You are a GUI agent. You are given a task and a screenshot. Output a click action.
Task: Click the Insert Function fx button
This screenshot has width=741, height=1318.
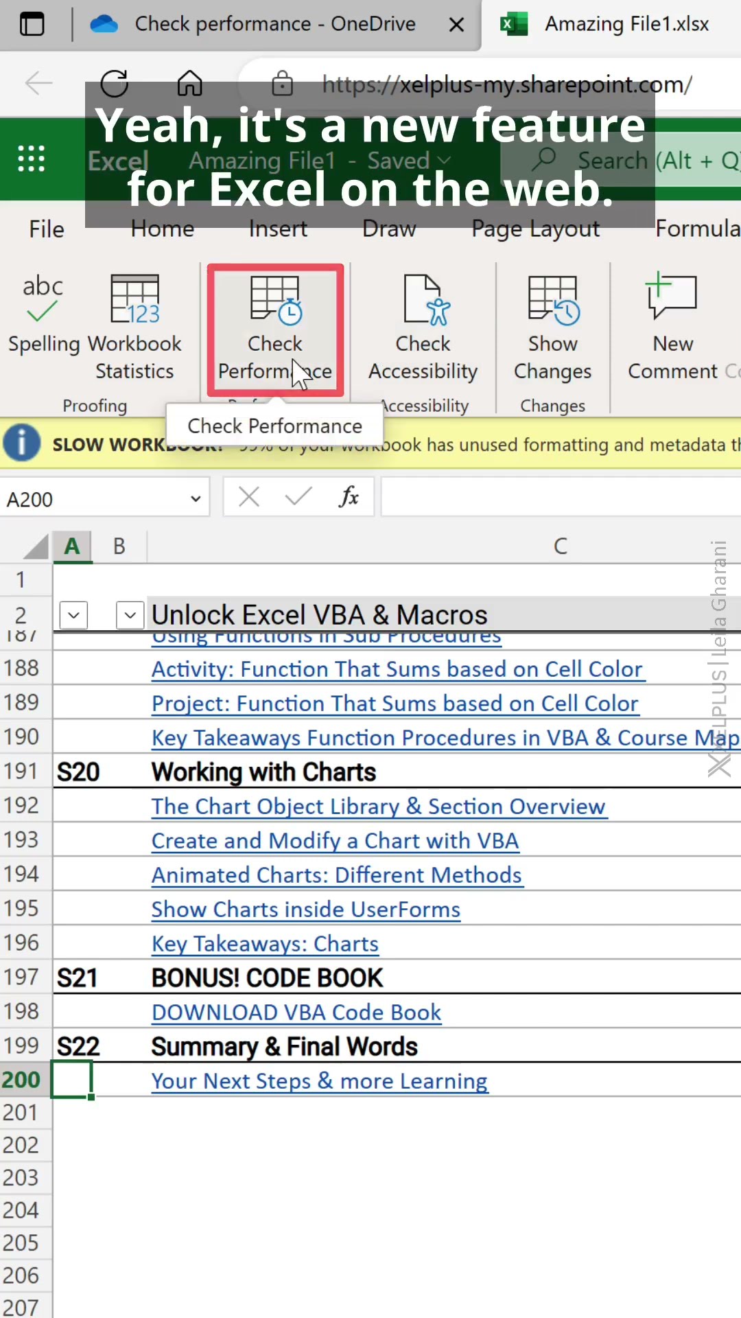click(349, 496)
